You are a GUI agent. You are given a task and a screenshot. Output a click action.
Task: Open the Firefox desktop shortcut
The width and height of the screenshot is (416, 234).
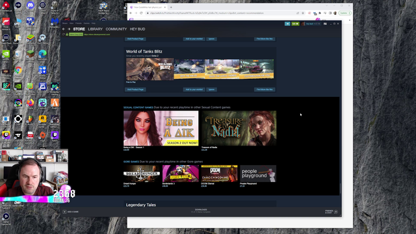[31, 103]
